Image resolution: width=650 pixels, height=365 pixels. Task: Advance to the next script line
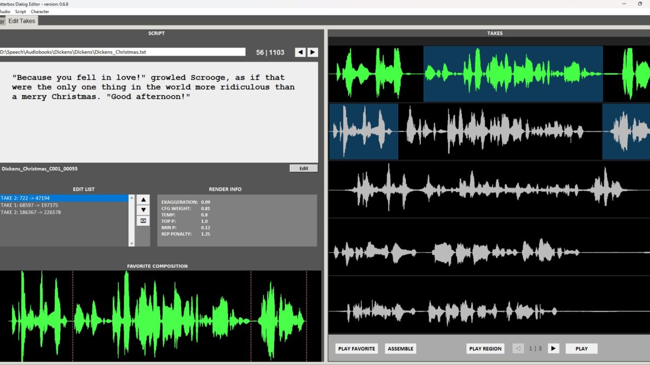point(313,52)
